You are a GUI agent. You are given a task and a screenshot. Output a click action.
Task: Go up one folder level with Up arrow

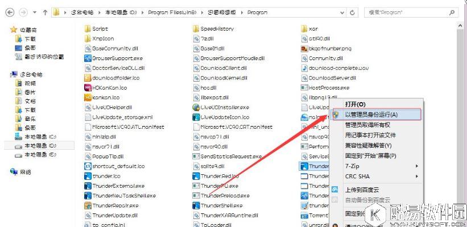point(45,12)
